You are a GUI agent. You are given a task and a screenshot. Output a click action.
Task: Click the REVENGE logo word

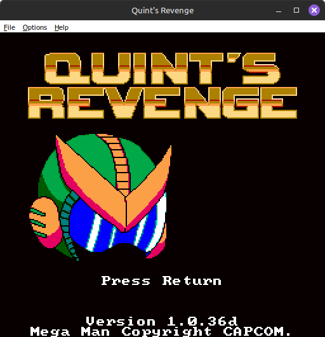click(x=162, y=103)
